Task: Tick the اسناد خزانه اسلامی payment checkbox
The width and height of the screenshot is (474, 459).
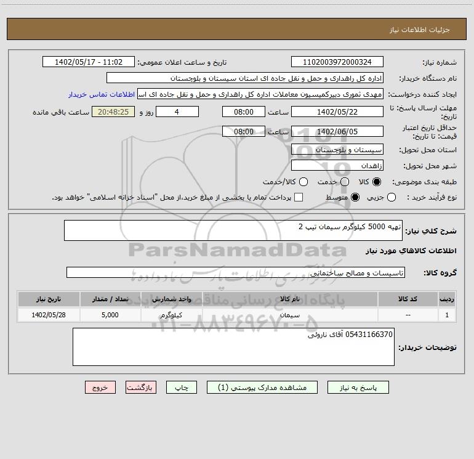Action: pos(299,197)
